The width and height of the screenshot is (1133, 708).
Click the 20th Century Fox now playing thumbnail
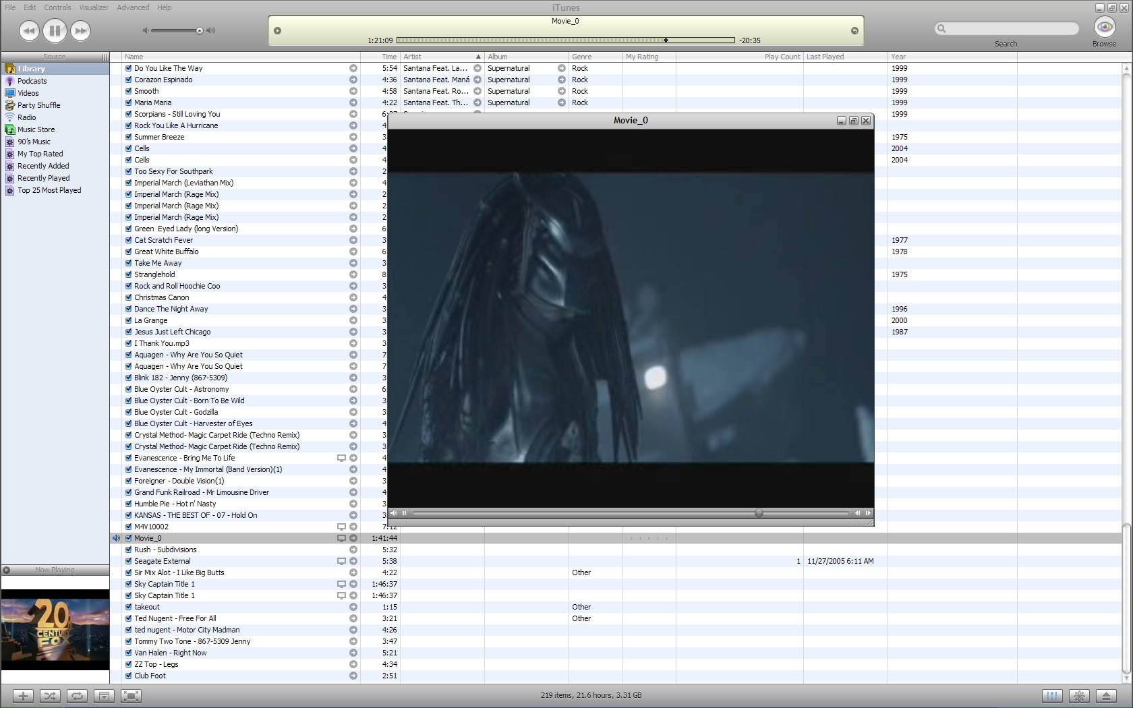tap(55, 630)
